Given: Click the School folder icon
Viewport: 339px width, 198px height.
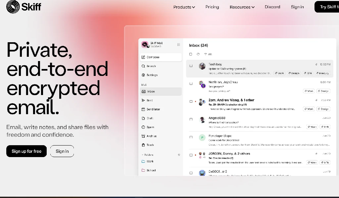Looking at the screenshot, I should pos(143,170).
